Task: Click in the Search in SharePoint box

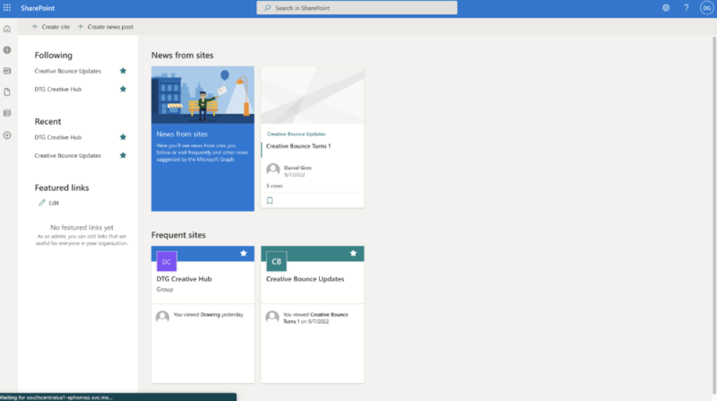Action: (x=357, y=8)
